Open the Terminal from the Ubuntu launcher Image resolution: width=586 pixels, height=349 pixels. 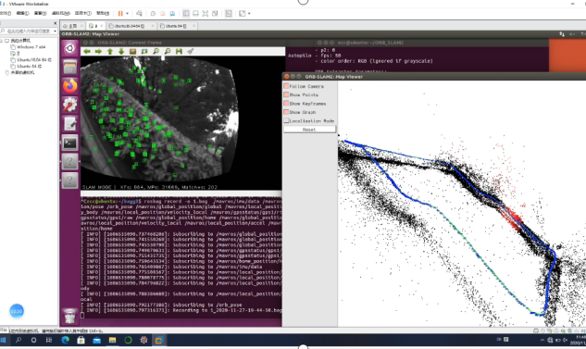coord(69,143)
